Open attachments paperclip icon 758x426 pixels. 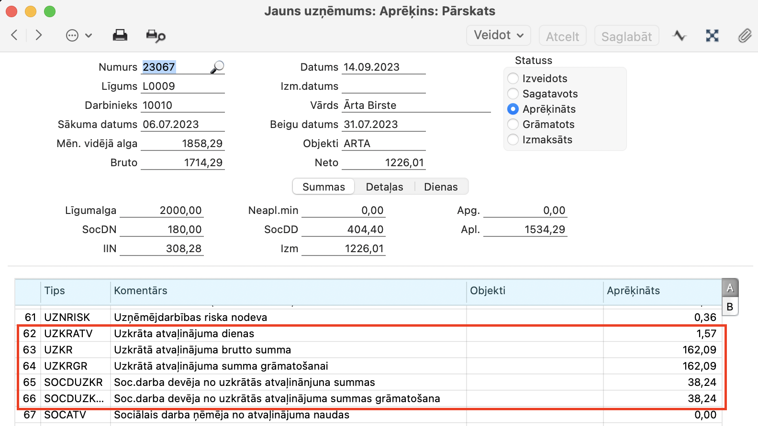coord(744,36)
